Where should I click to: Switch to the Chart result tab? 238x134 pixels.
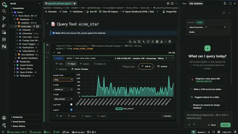71,64
